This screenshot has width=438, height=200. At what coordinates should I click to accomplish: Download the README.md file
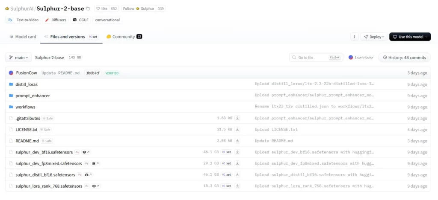click(x=237, y=141)
